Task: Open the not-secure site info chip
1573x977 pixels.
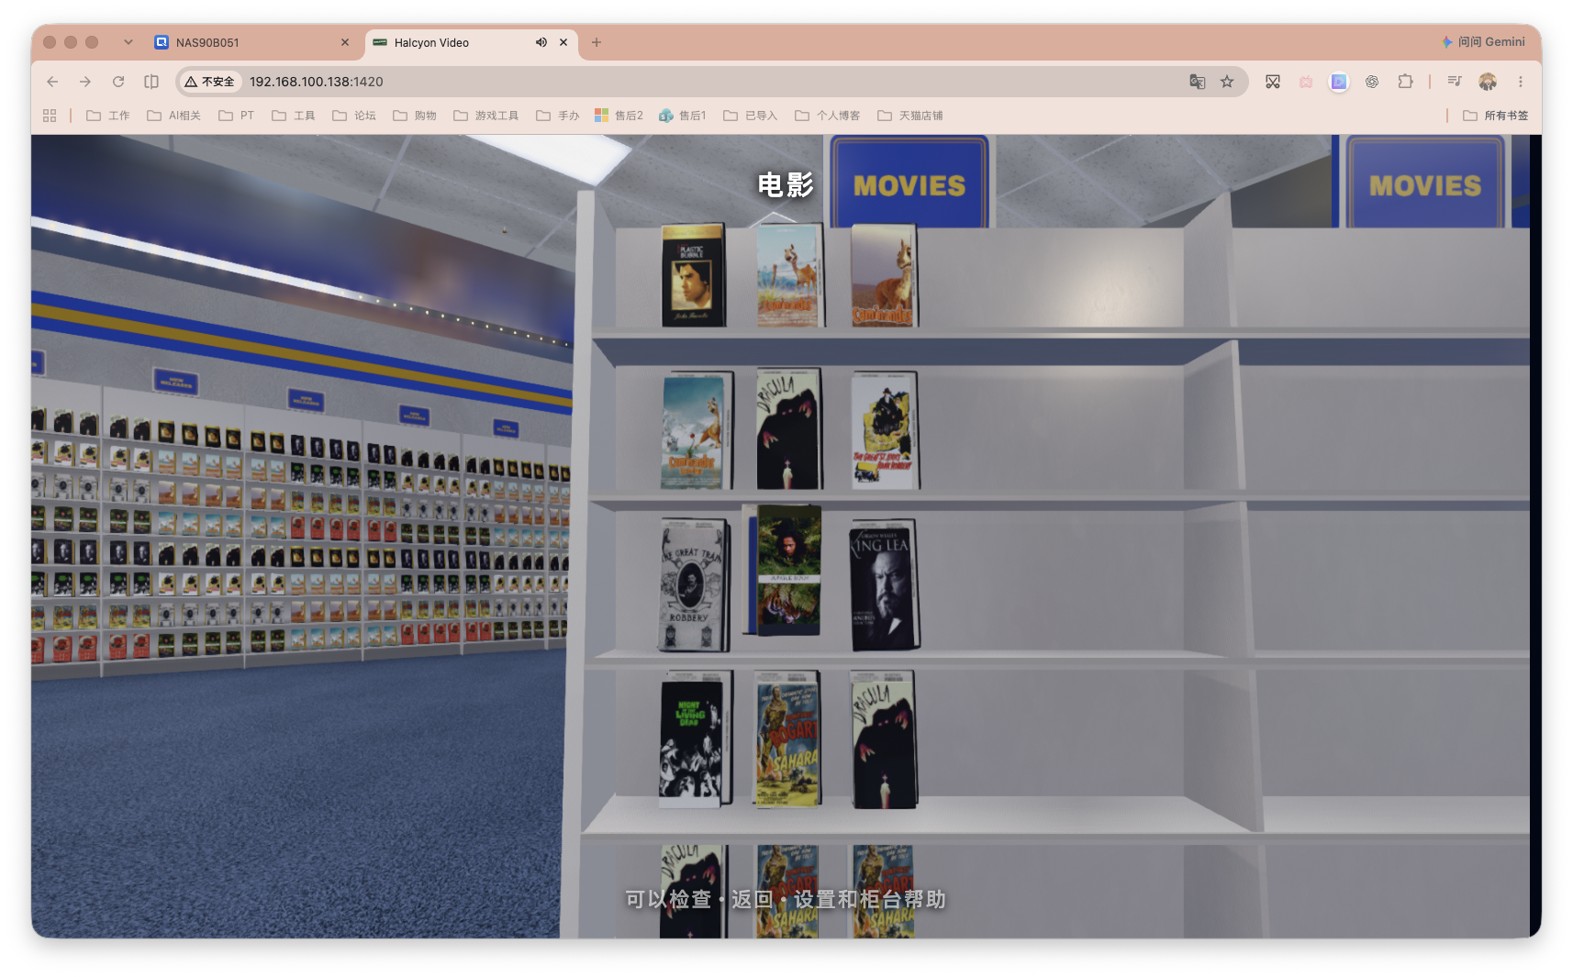Action: [x=209, y=82]
